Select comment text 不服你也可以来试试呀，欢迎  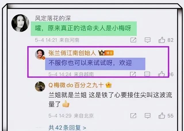90,63
